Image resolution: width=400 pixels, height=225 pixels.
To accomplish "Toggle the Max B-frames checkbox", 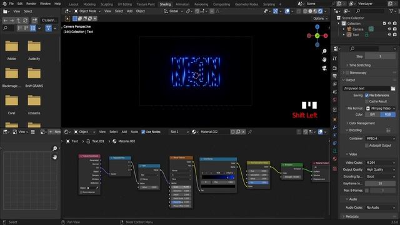I will point(367,190).
